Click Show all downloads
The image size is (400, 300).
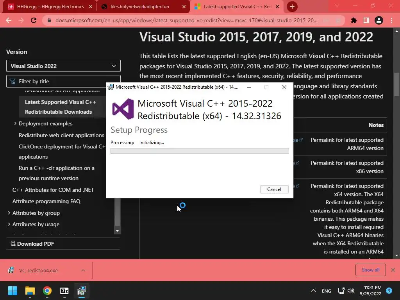(370, 270)
